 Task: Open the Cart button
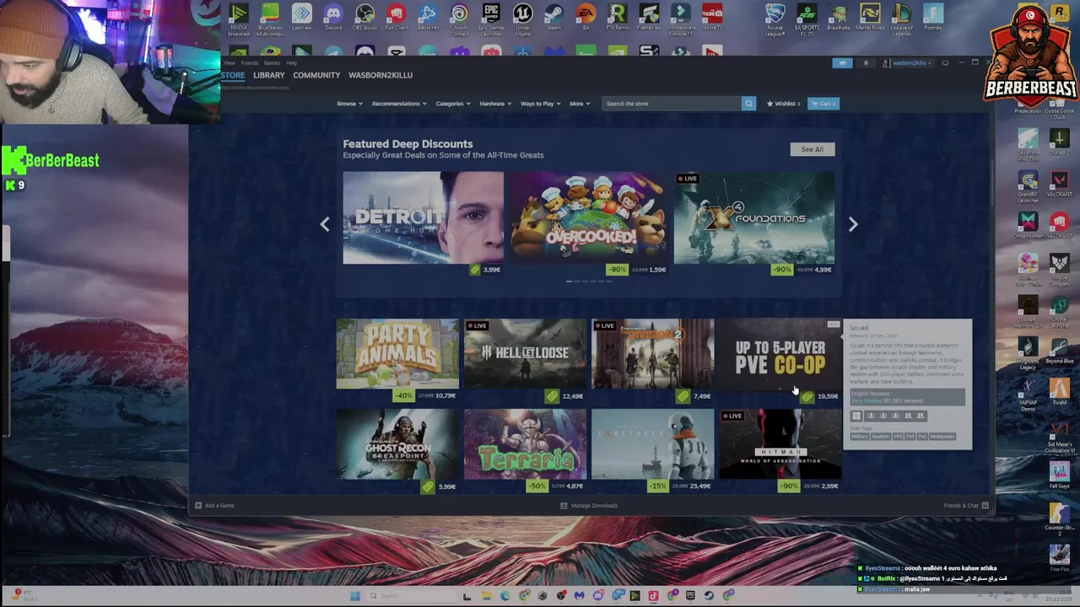[x=823, y=104]
